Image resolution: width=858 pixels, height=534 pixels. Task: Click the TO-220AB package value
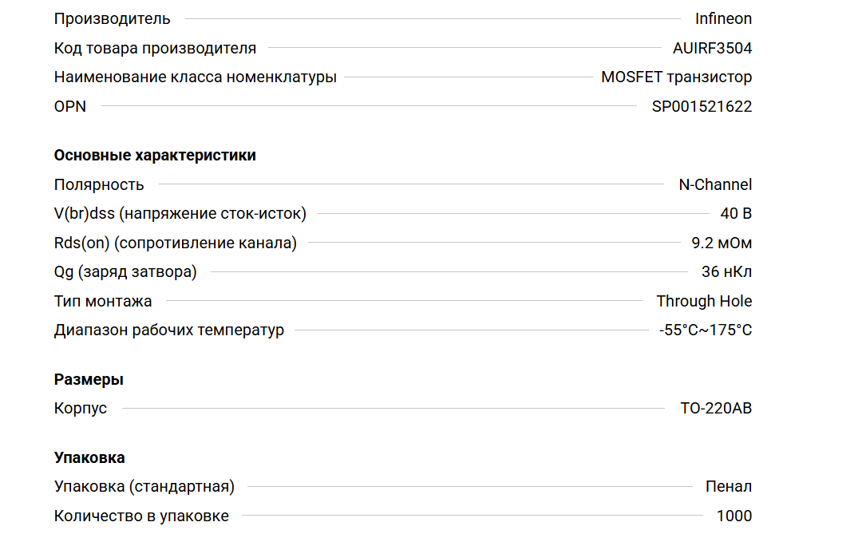click(x=715, y=408)
